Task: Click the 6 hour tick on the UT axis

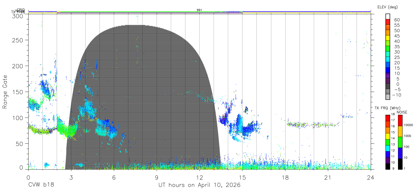Action: [114, 177]
